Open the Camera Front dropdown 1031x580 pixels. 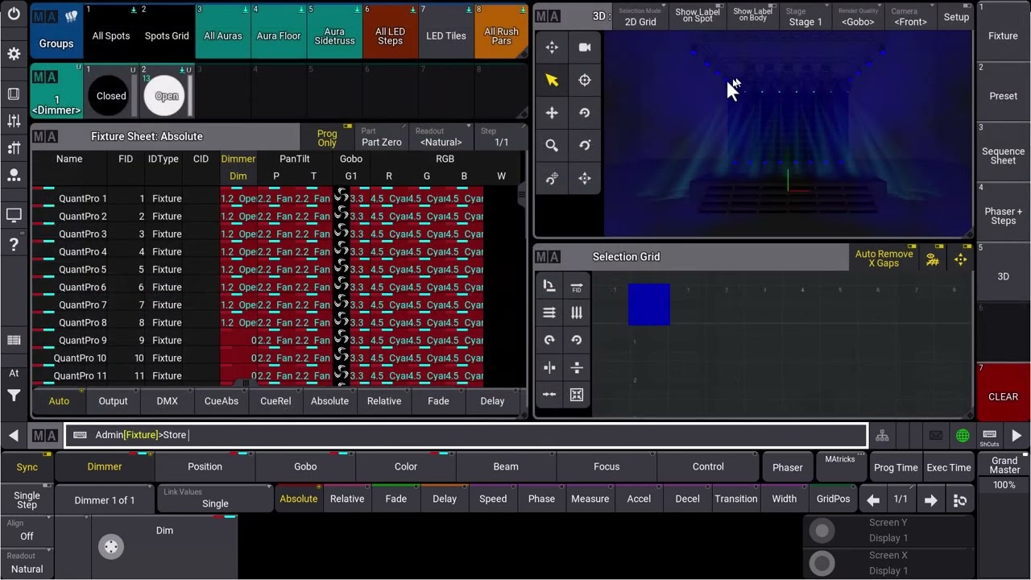click(910, 17)
